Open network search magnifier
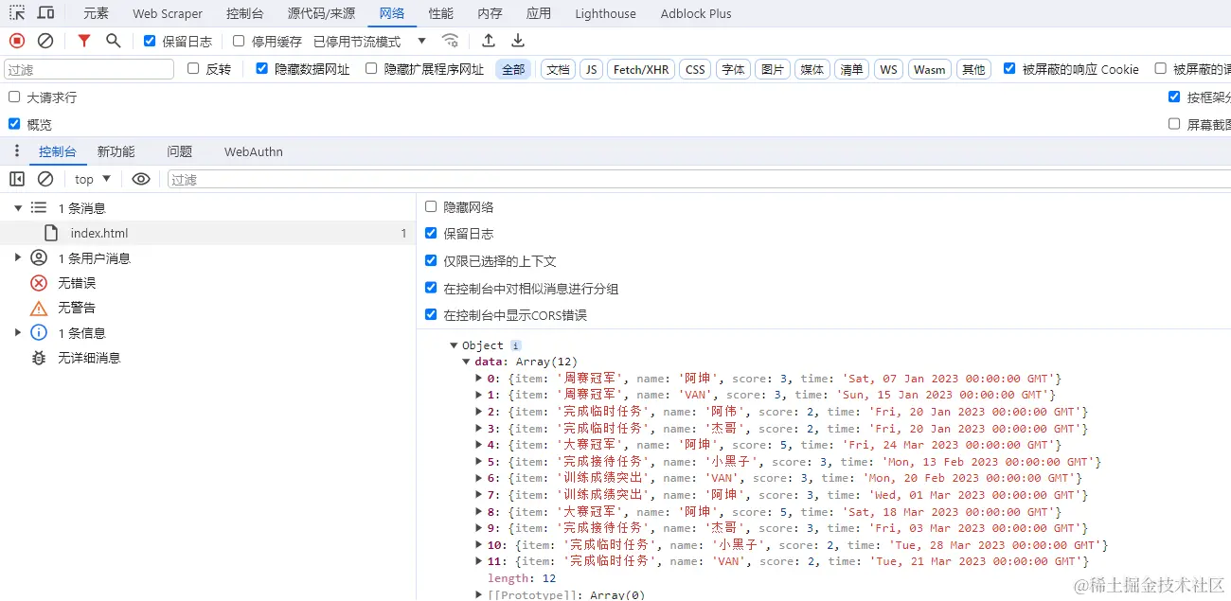Screen dimensions: 1231x601 pos(114,41)
